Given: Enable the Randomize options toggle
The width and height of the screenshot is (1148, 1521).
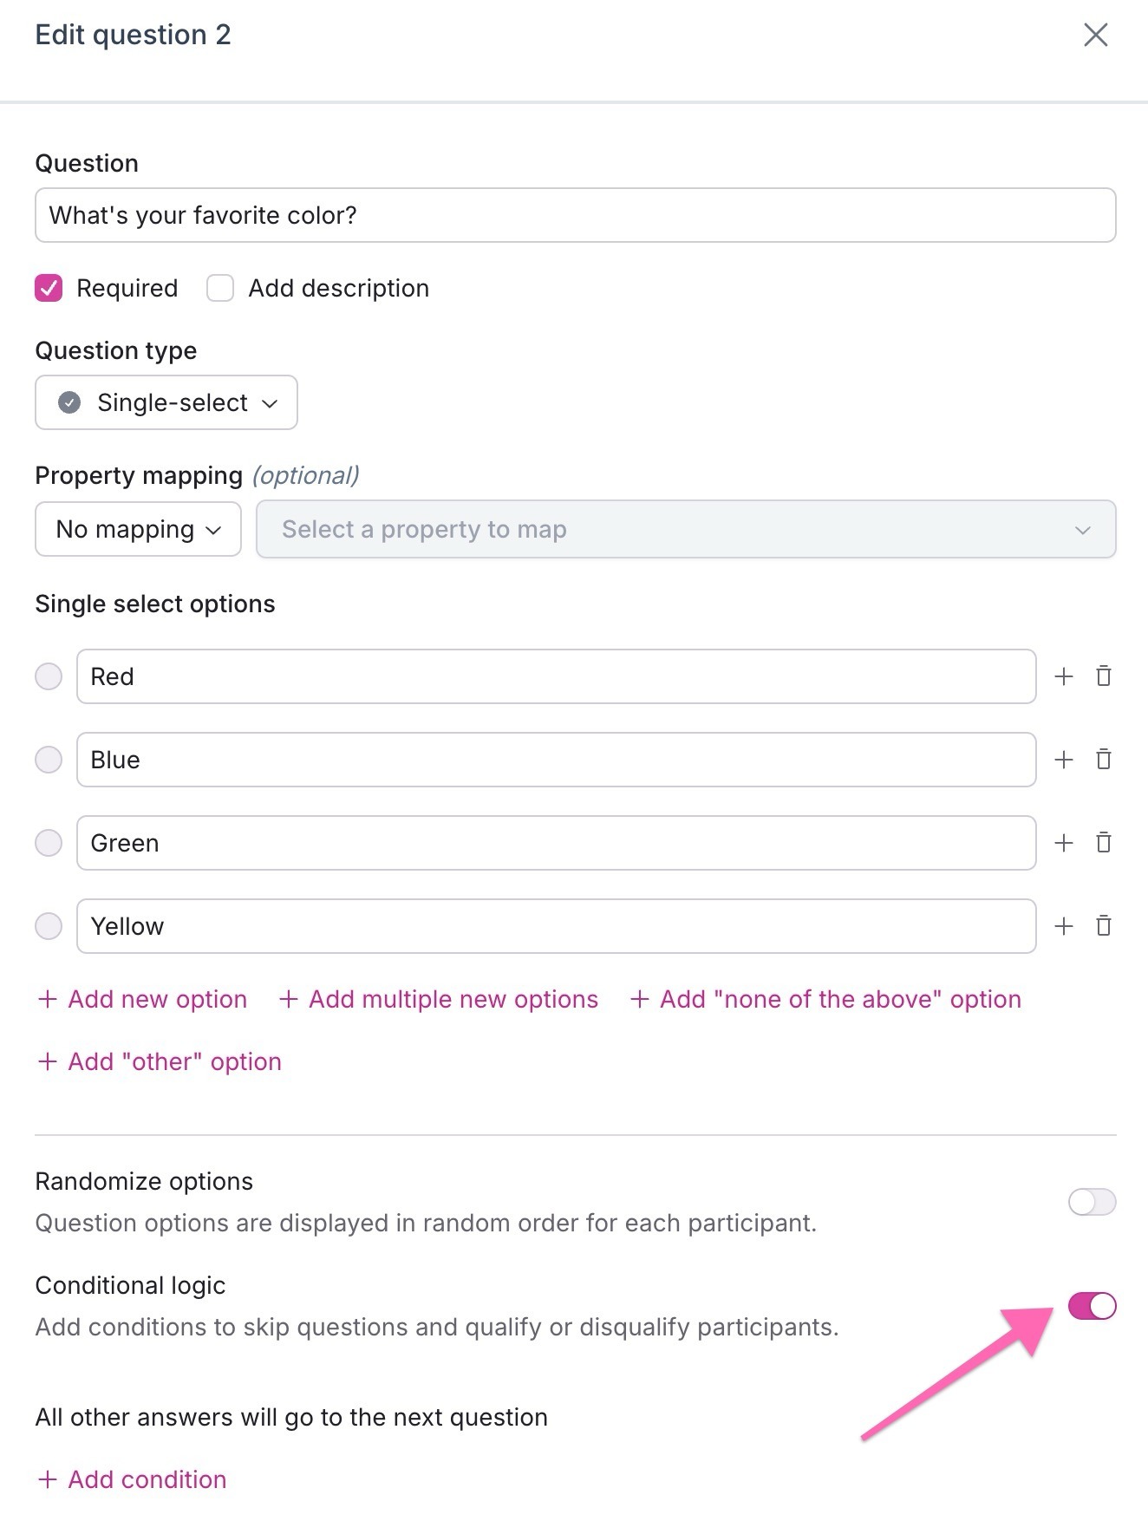Looking at the screenshot, I should click(1092, 1202).
